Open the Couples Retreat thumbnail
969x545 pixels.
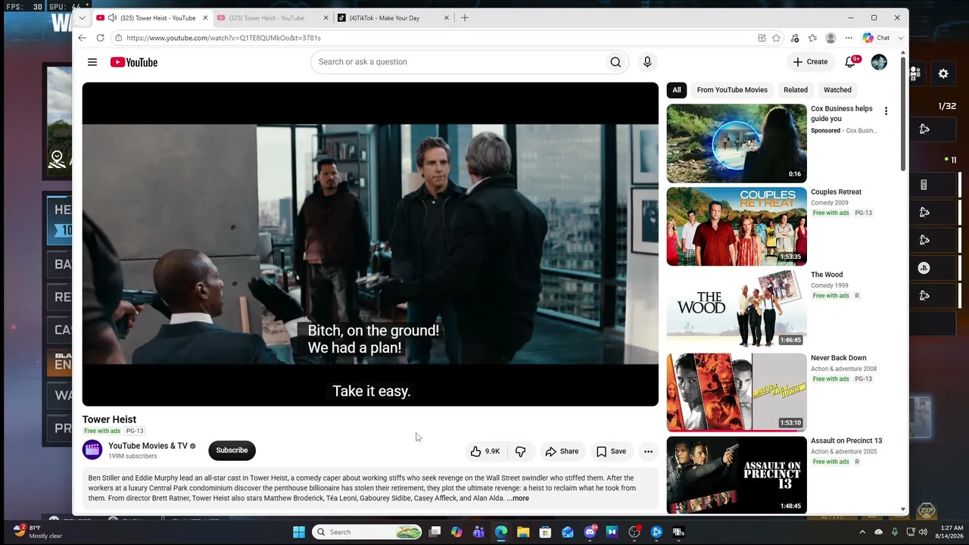coord(737,226)
